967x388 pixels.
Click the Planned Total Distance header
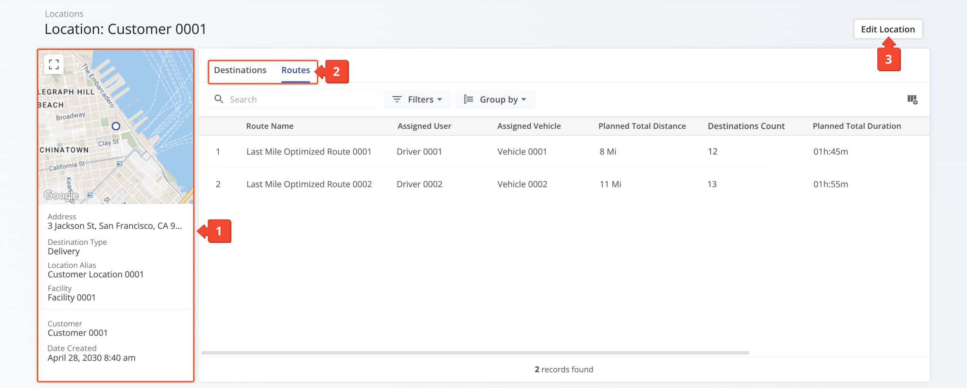pos(642,126)
